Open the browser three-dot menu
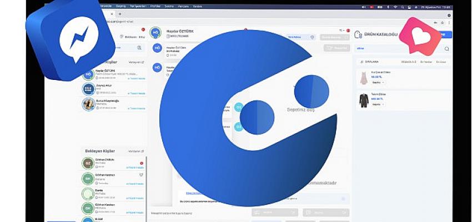 [x=449, y=23]
